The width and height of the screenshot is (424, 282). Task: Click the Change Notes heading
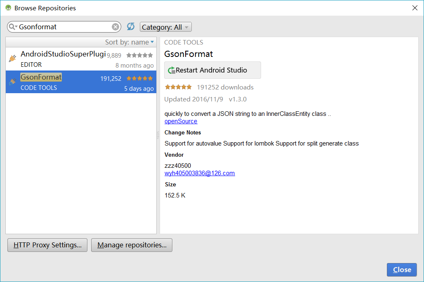point(183,132)
